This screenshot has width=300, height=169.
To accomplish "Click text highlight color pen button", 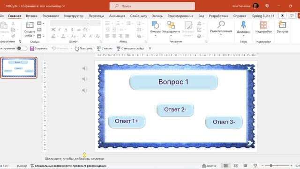I will [x=53, y=36].
